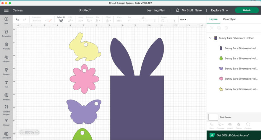Select the Text tool
Viewport: 261px width, 140px height.
pos(6,84)
